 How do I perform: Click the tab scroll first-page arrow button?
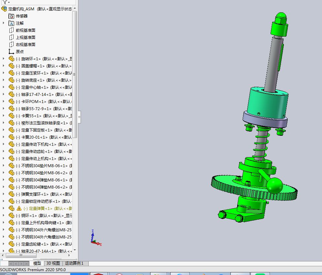(x=11, y=263)
